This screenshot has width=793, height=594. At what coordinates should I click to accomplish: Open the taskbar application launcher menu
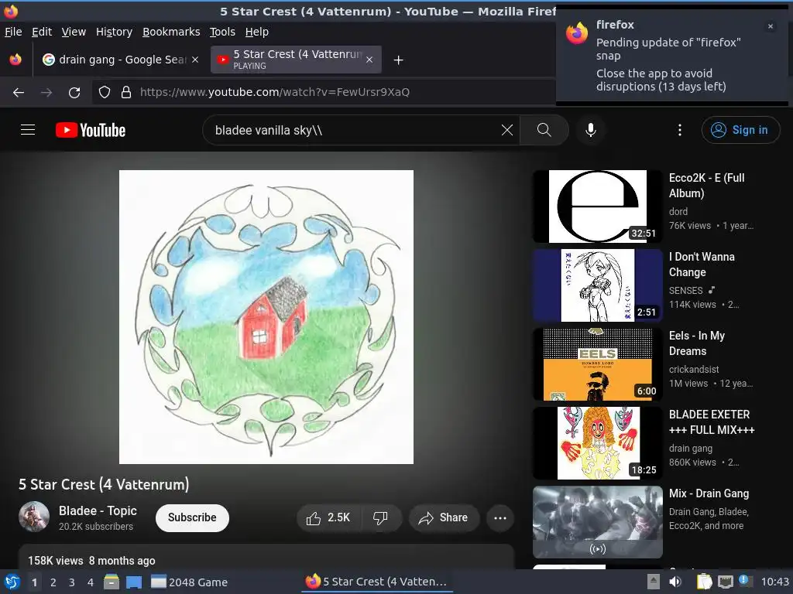point(12,582)
